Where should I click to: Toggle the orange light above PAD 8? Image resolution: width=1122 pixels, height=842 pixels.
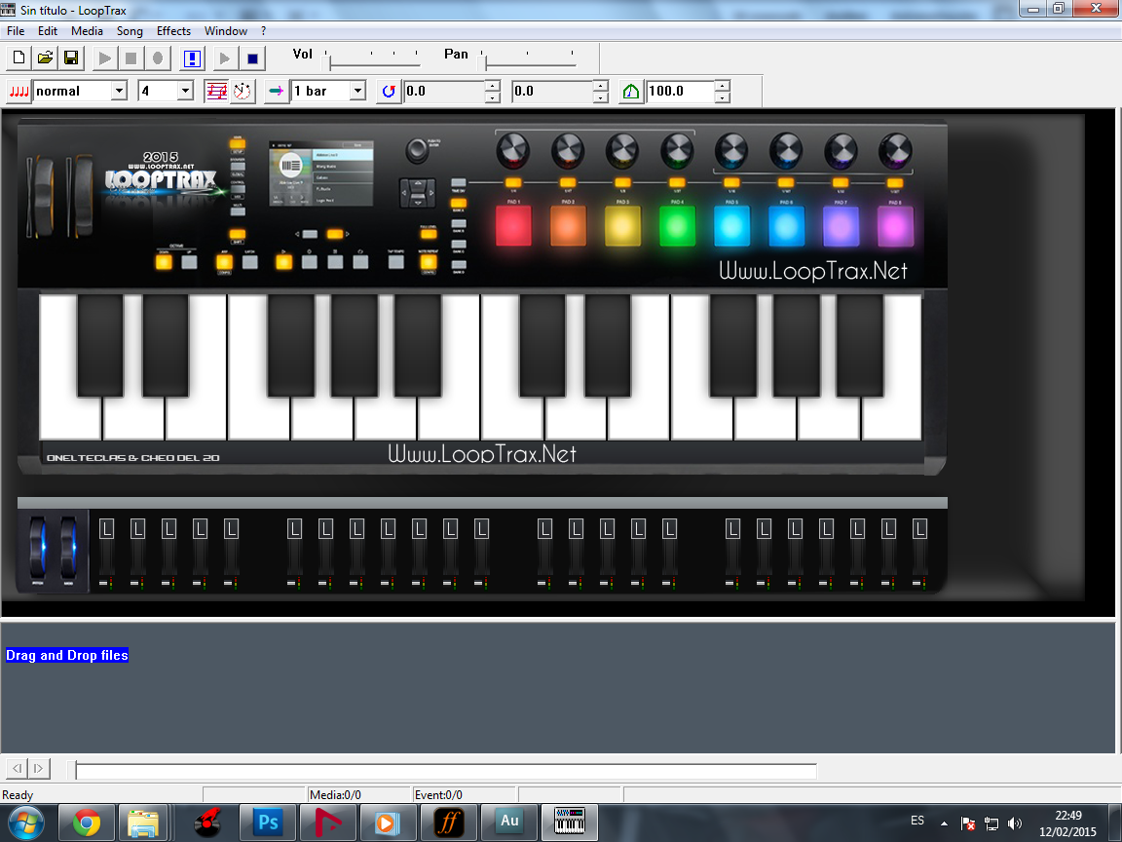tap(895, 182)
